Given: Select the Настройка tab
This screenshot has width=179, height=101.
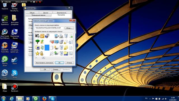Looking at the screenshot, I should (x=61, y=15).
